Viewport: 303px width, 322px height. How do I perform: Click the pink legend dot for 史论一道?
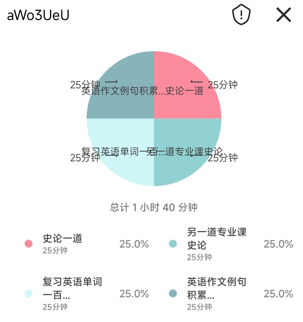tap(29, 244)
